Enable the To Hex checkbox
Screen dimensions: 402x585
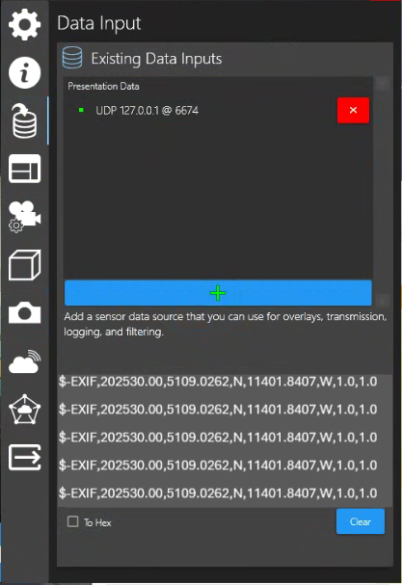(73, 521)
